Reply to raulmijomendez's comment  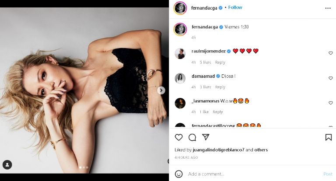[x=220, y=63]
